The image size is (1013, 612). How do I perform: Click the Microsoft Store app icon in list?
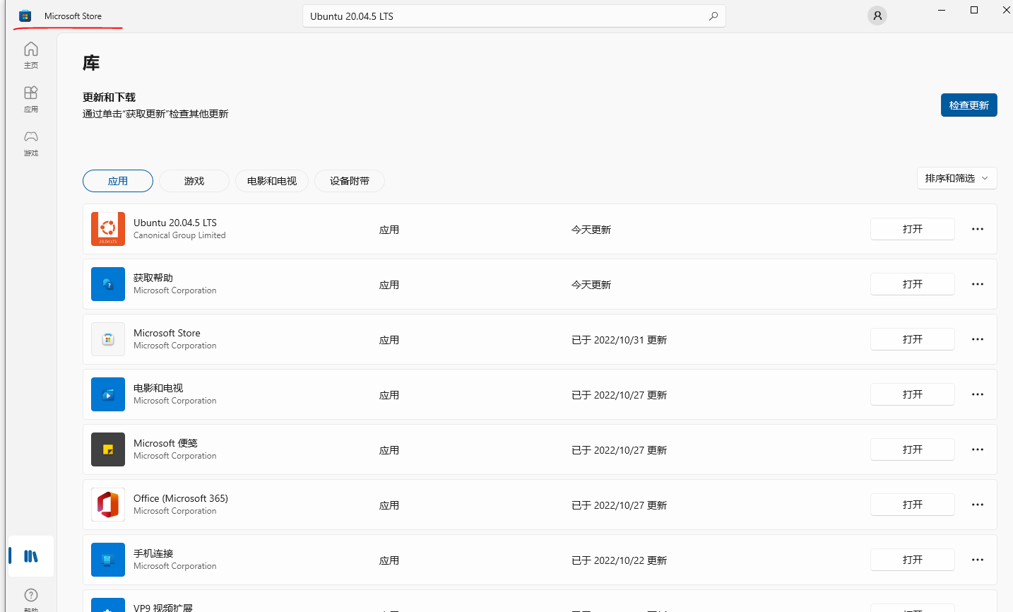pos(108,339)
